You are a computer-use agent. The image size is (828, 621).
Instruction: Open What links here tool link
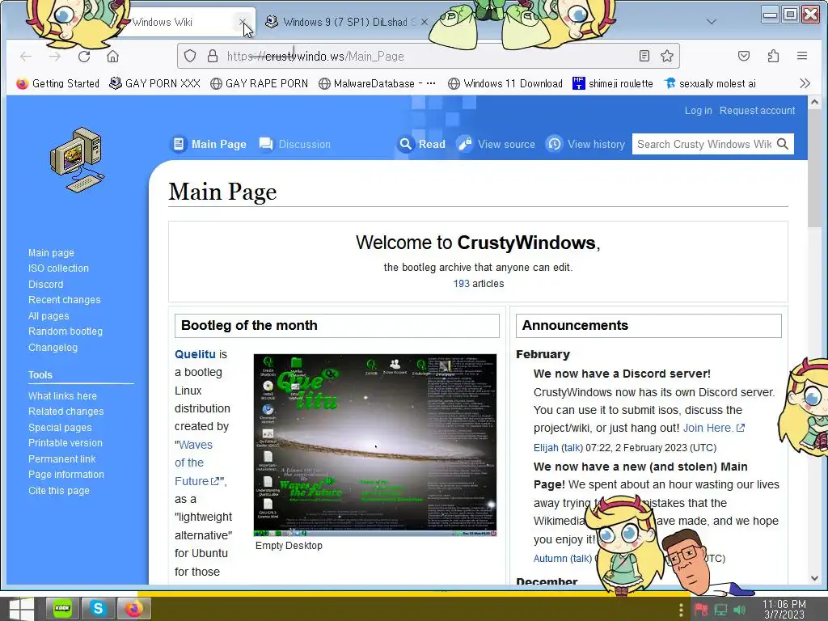(x=63, y=396)
